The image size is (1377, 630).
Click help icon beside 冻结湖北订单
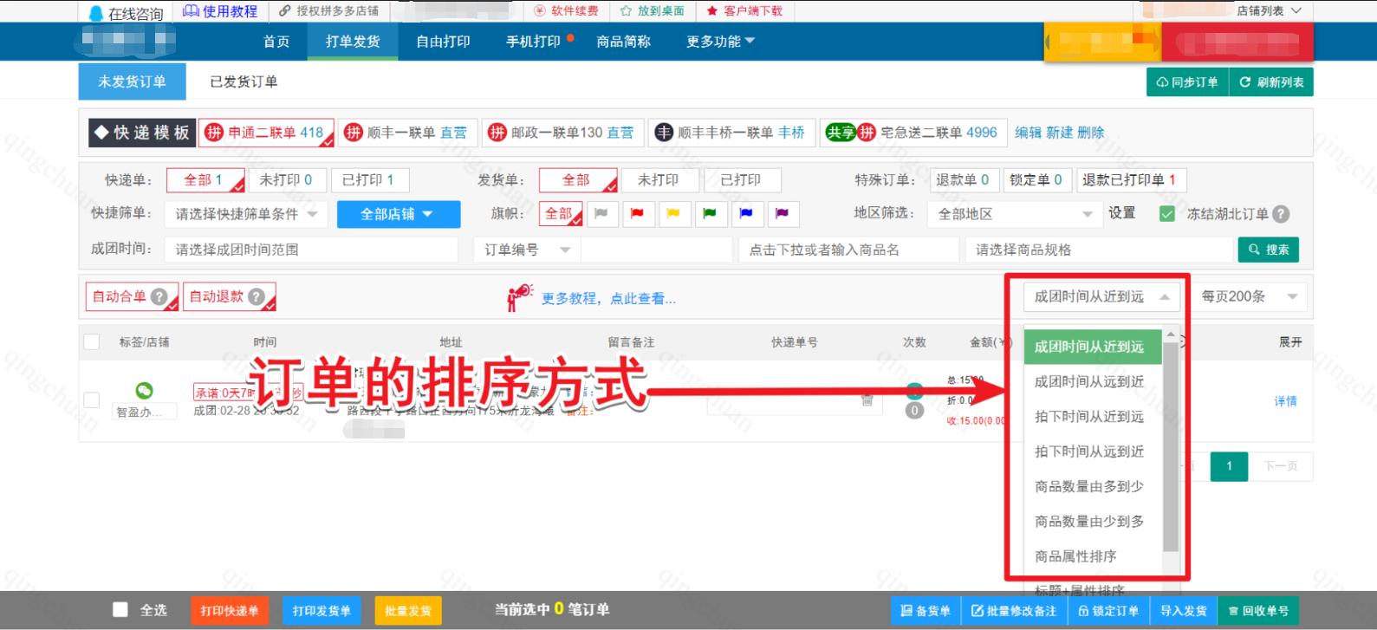[x=1281, y=214]
